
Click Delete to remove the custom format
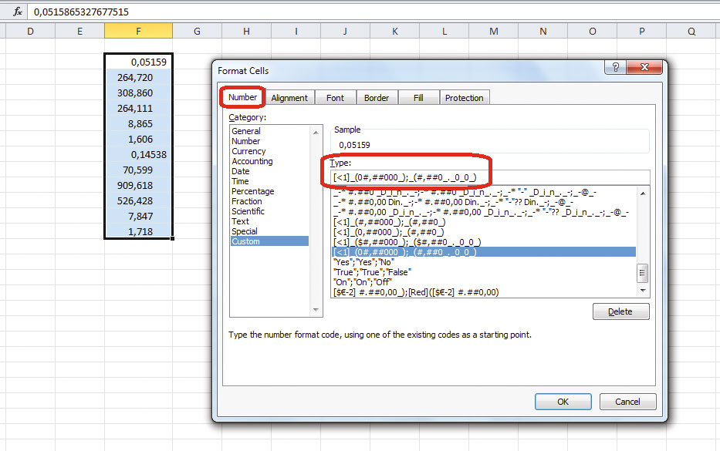click(620, 311)
